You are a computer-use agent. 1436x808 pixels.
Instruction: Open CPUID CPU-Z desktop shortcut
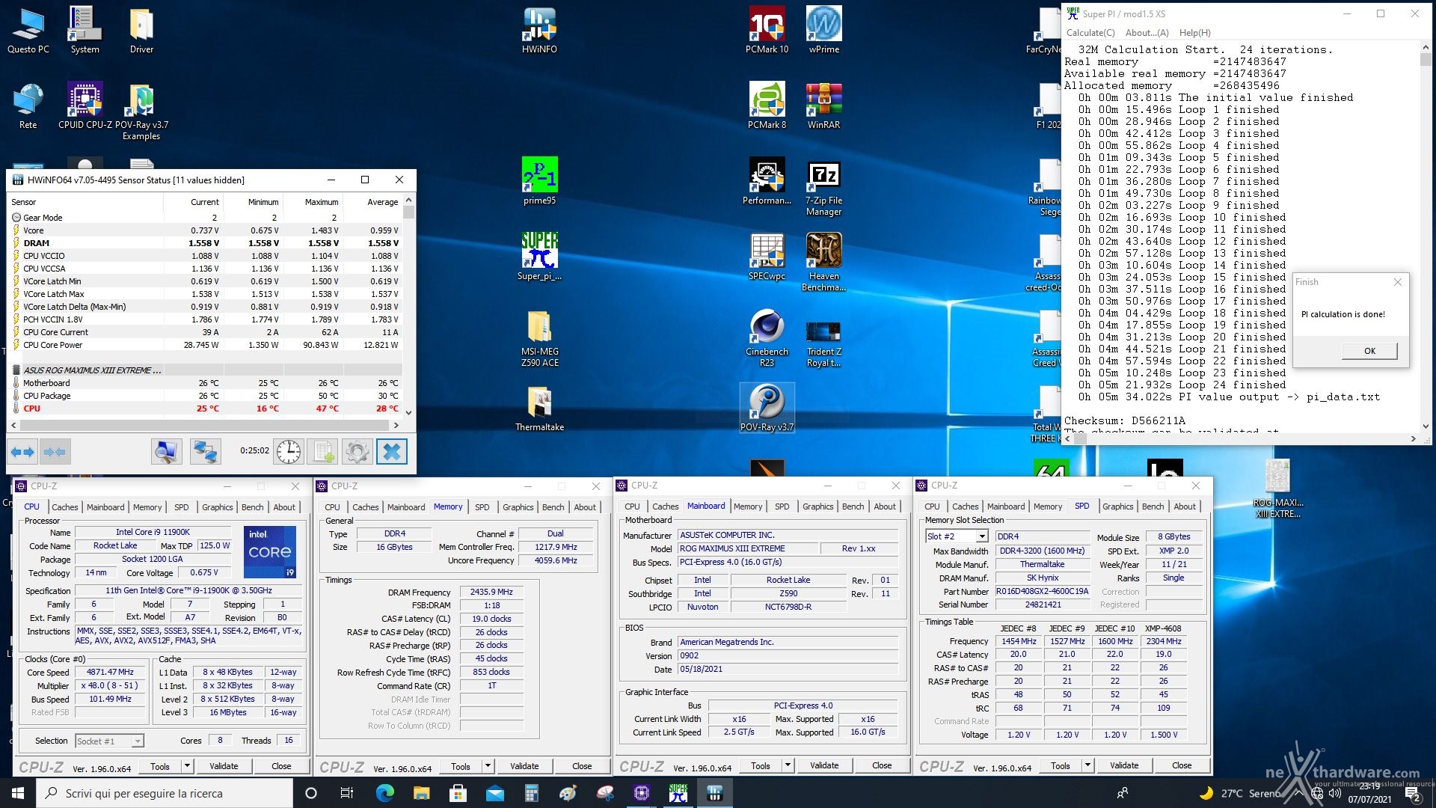(85, 105)
